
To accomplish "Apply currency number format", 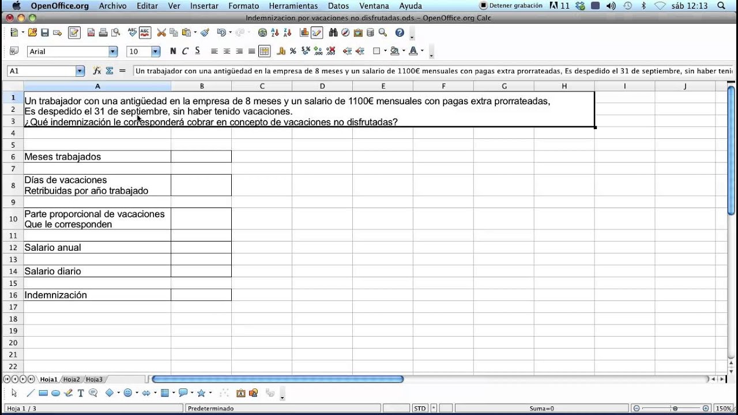I will [x=281, y=51].
